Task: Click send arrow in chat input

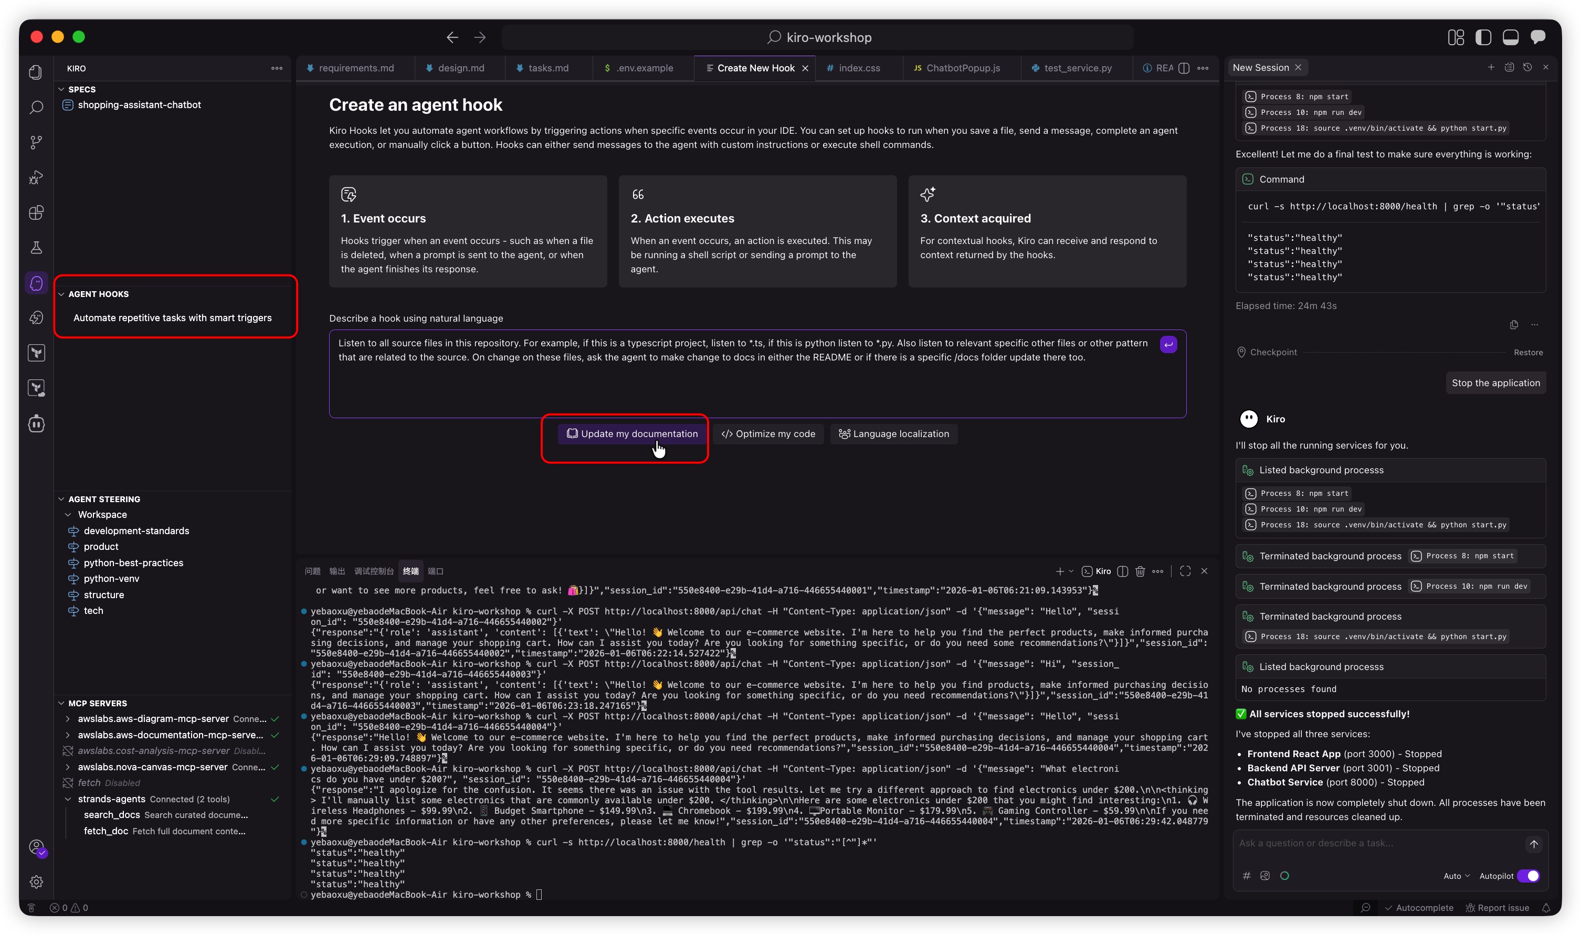Action: (1533, 844)
